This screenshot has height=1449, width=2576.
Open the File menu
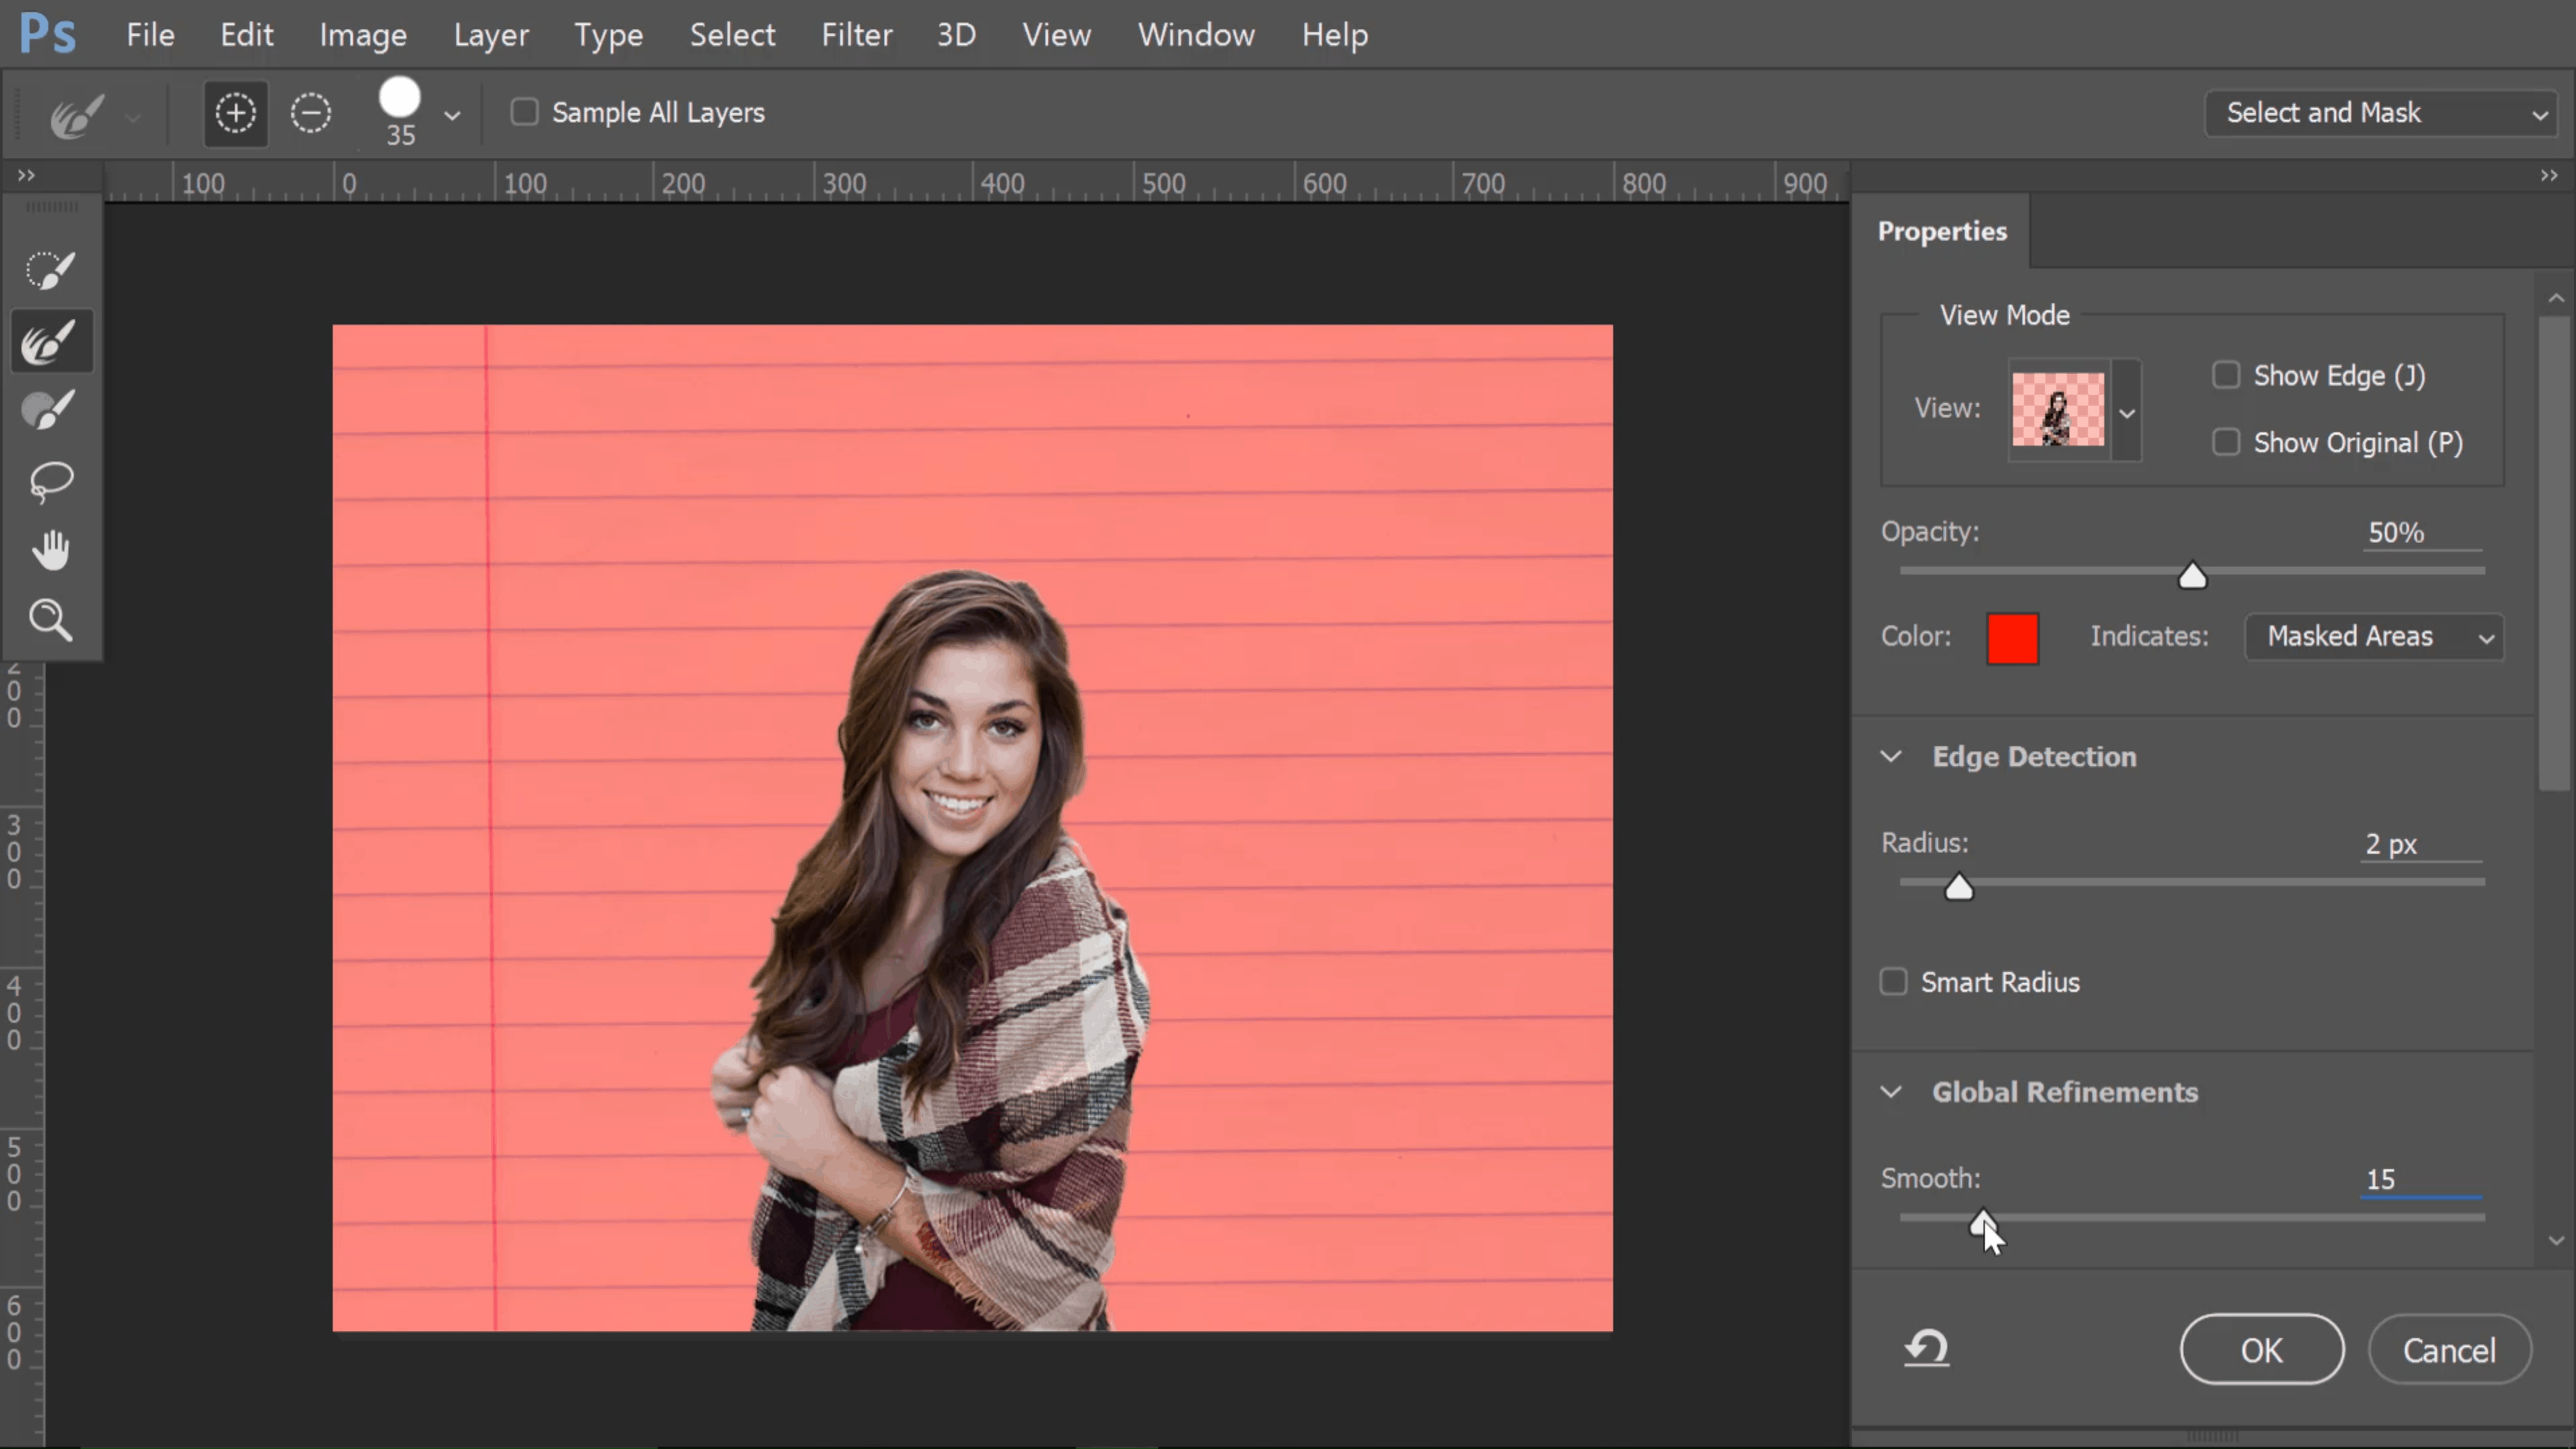coord(151,35)
